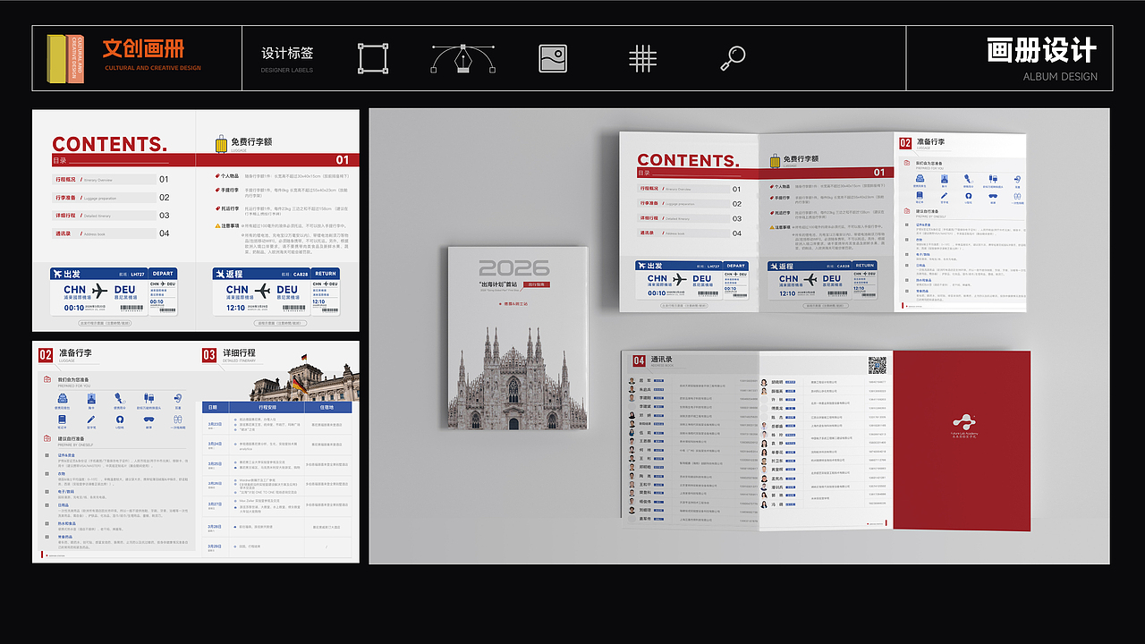Click blue U-shaped pillow icon, flat luggage page
Viewport: 1145px width, 644px height.
(x=120, y=419)
